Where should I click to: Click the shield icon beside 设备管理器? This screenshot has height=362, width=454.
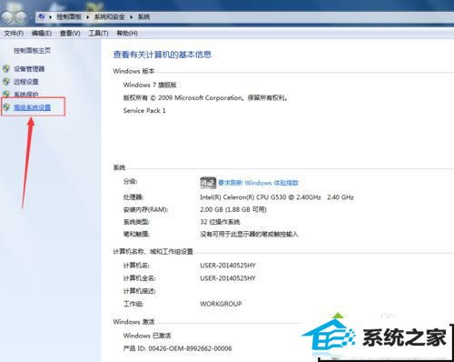click(6, 69)
